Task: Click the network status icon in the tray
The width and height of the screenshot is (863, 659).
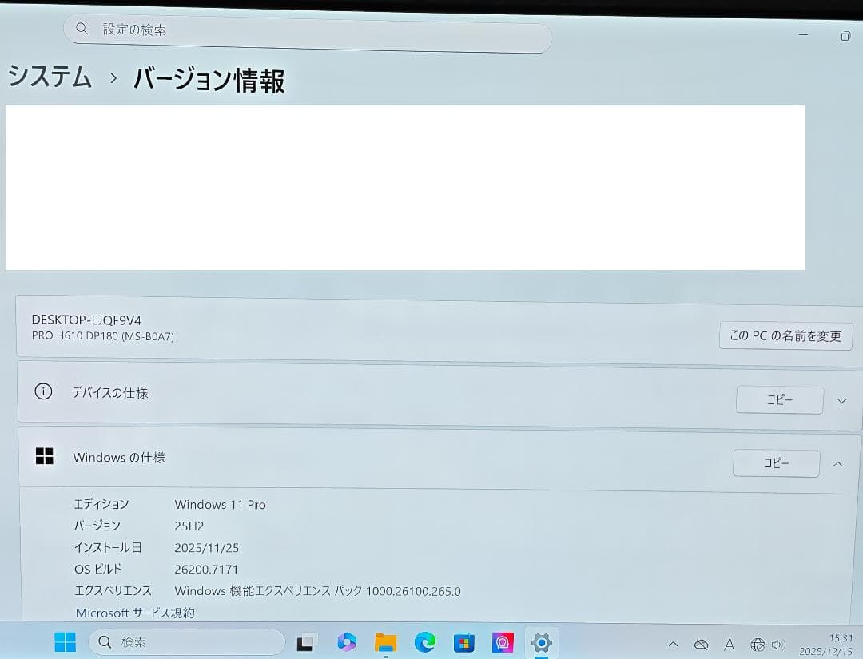Action: click(757, 644)
